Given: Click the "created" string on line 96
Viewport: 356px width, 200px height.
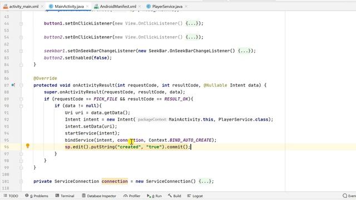Looking at the screenshot, I should click(129, 147).
